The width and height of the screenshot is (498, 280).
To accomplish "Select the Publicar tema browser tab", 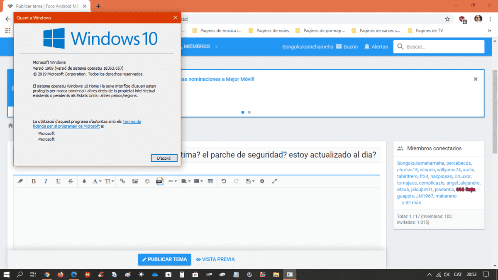I will tap(46, 6).
